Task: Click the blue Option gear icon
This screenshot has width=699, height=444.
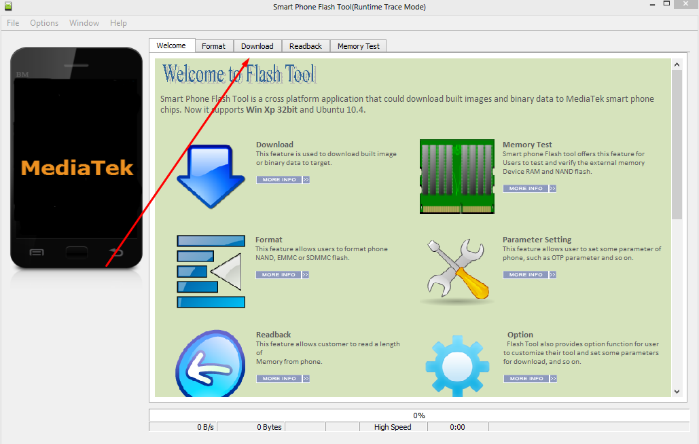Action: point(457,365)
